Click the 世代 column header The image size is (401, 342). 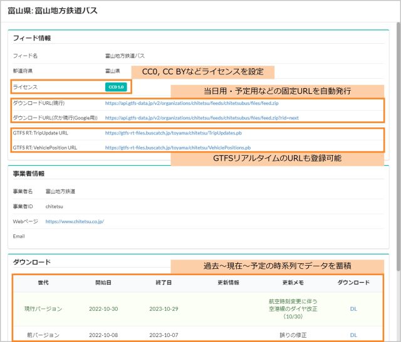[x=43, y=283]
